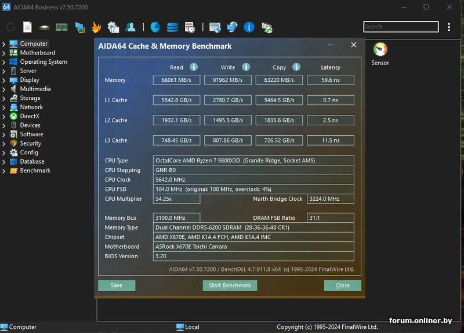Open the flame stability test icon
This screenshot has height=333, width=464.
tap(96, 27)
